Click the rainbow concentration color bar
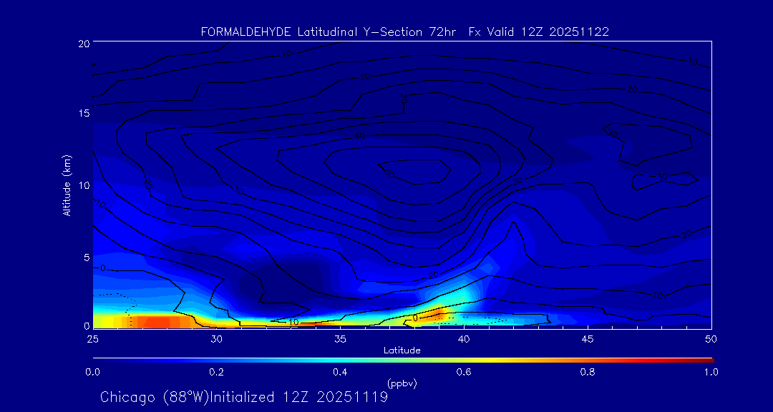The height and width of the screenshot is (412, 773). coord(403,360)
